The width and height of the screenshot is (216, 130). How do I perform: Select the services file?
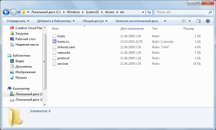63,64
